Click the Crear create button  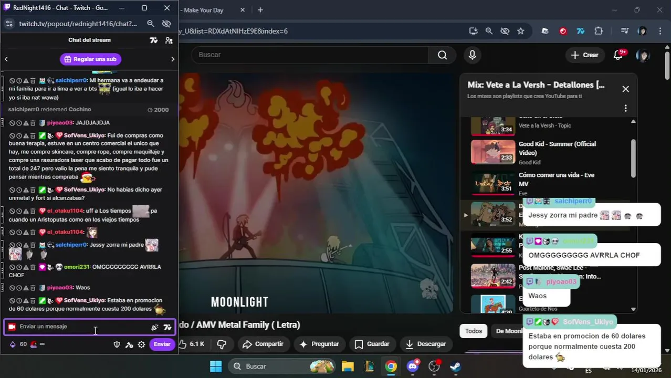tap(584, 55)
